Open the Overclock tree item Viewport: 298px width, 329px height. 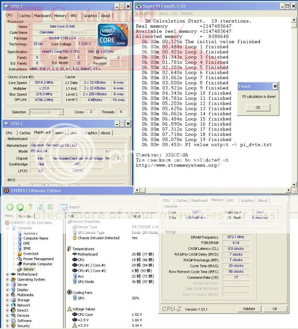click(31, 254)
